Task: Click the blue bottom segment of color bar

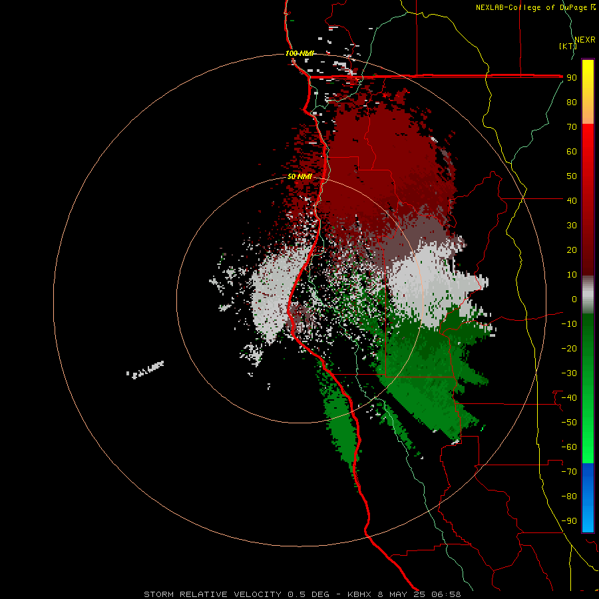Action: 588,498
